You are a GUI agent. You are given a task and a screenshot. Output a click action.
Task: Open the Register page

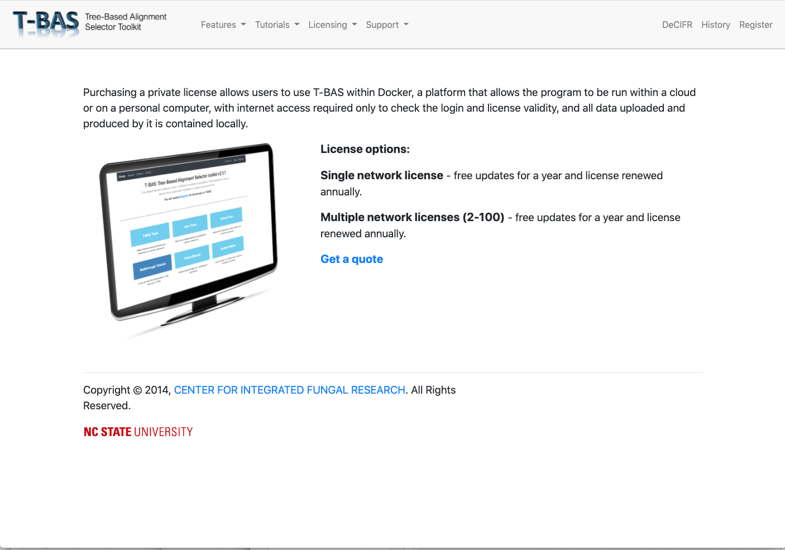[x=756, y=25]
